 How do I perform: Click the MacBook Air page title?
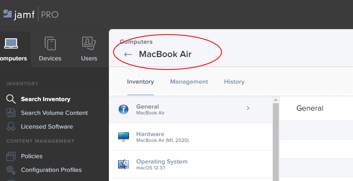pos(165,54)
